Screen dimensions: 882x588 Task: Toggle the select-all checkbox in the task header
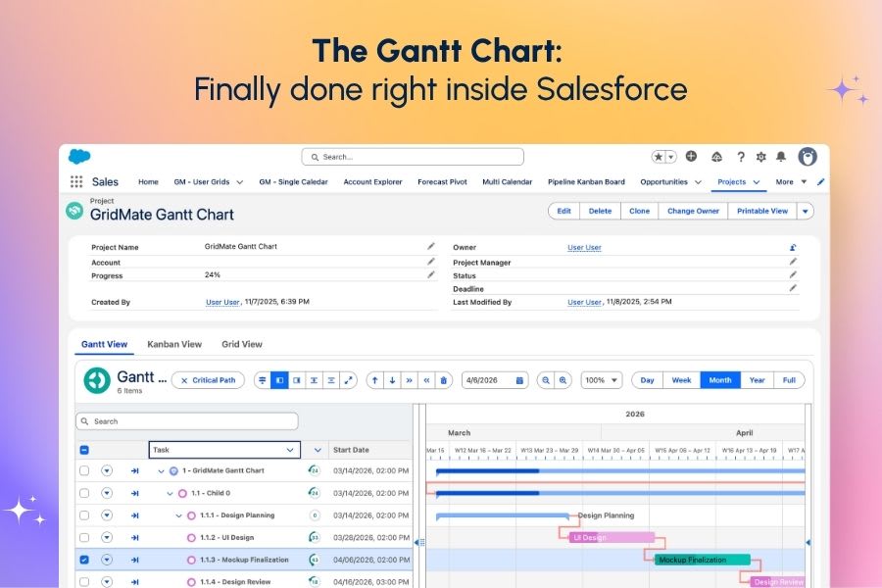coord(84,452)
